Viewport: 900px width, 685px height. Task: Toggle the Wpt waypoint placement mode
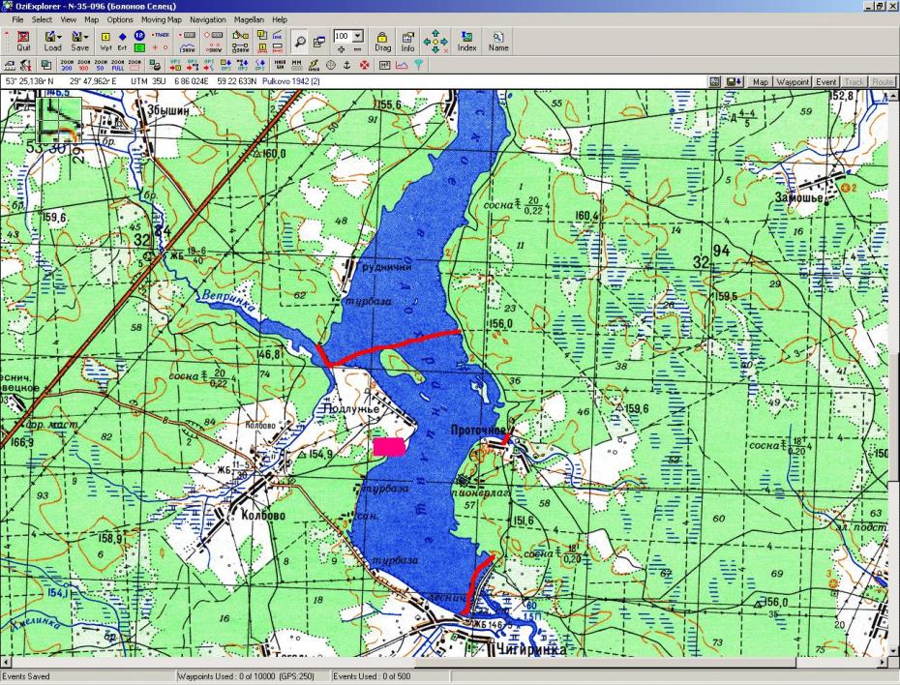105,41
